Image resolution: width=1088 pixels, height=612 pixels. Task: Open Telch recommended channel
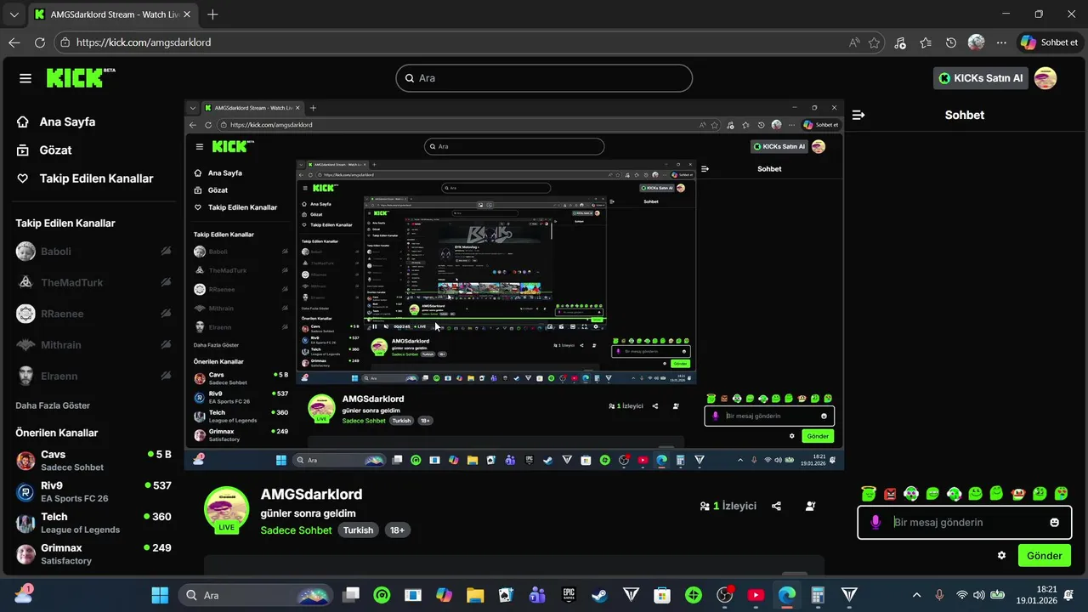coord(93,523)
